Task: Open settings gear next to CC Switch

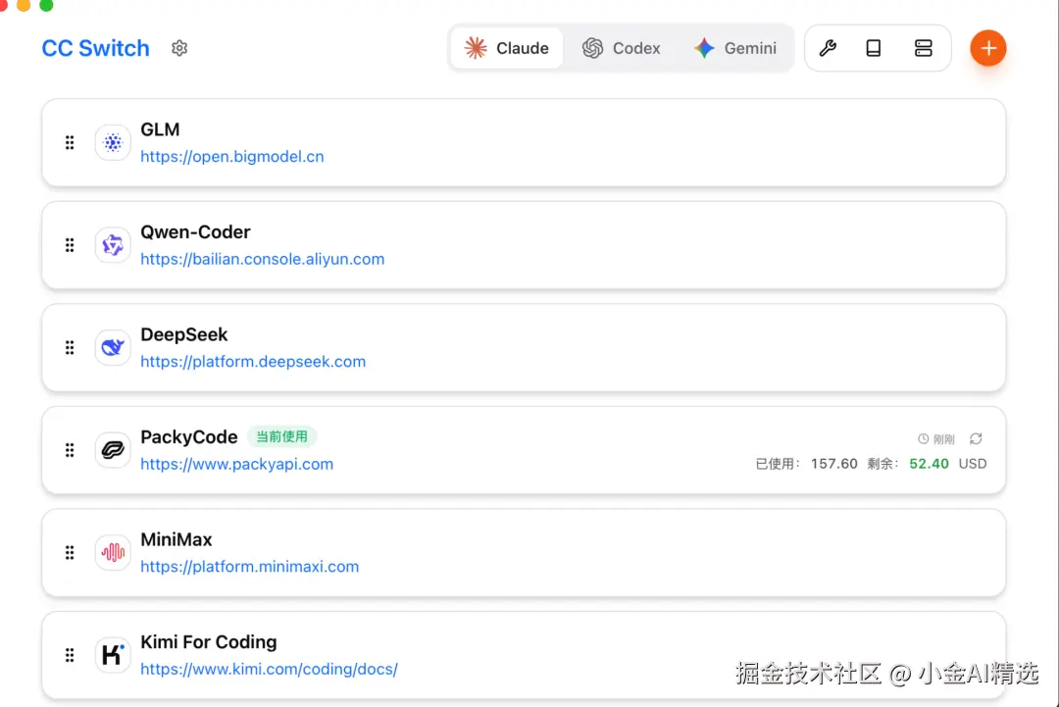Action: 179,48
